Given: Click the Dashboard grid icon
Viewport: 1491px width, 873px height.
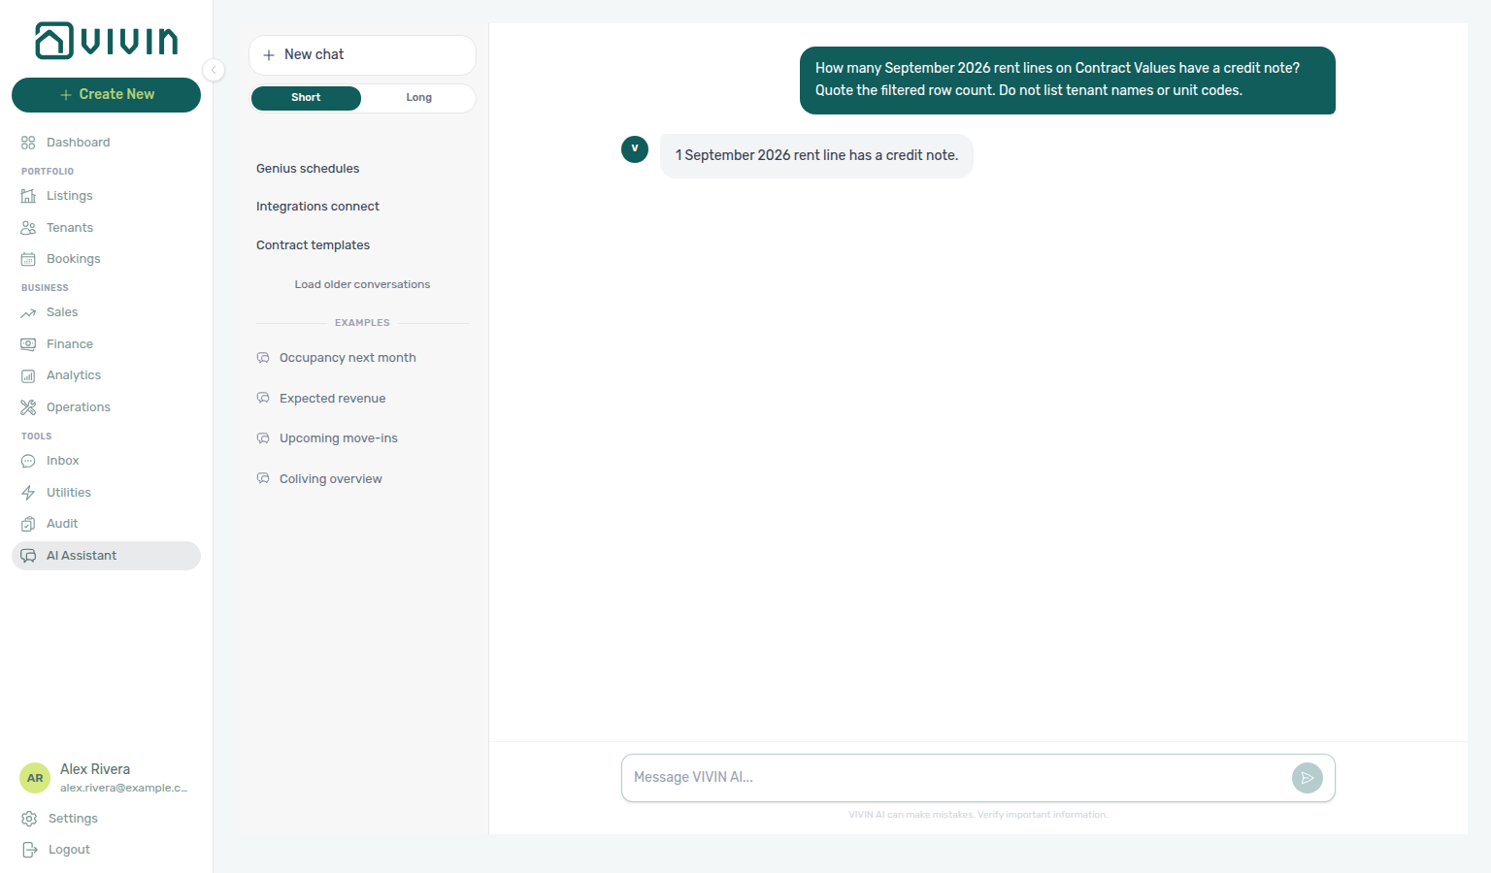Looking at the screenshot, I should [x=28, y=143].
